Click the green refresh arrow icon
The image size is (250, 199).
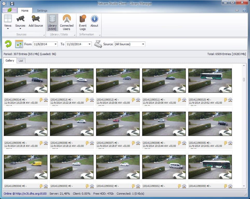pos(8,44)
